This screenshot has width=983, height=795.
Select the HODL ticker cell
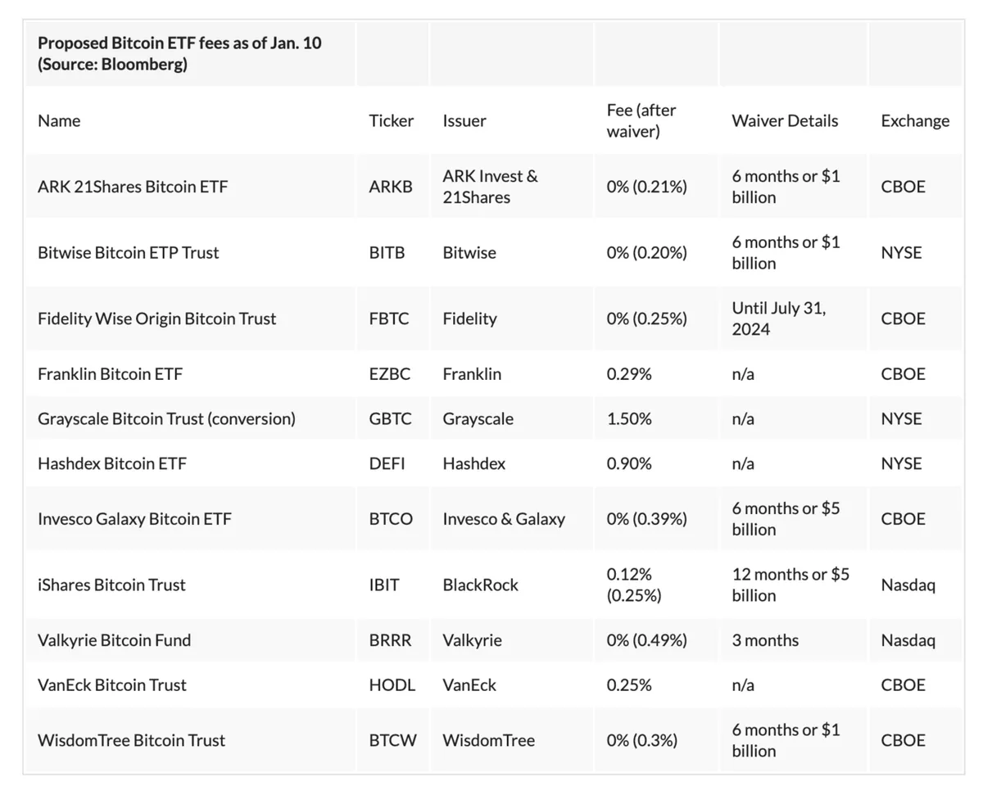tap(392, 684)
